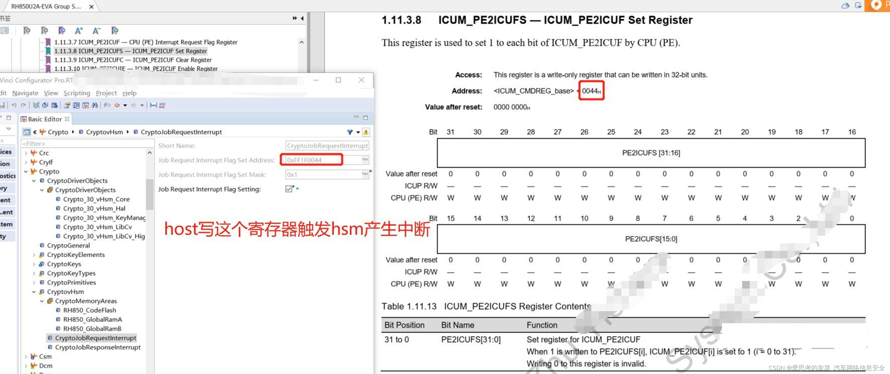Expand the Csm module node

pos(26,356)
